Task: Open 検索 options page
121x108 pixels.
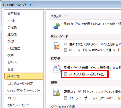Action: click(x=24, y=55)
